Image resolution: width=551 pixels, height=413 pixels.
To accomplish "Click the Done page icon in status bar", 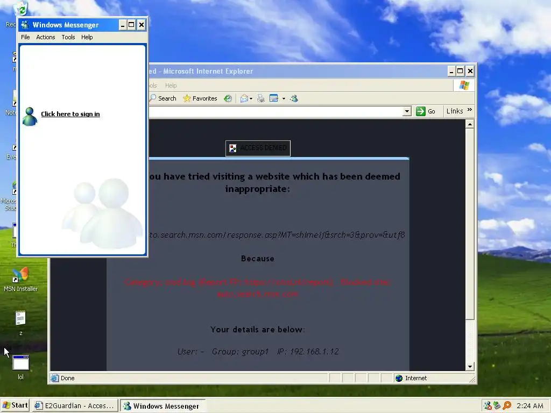I will coord(54,378).
